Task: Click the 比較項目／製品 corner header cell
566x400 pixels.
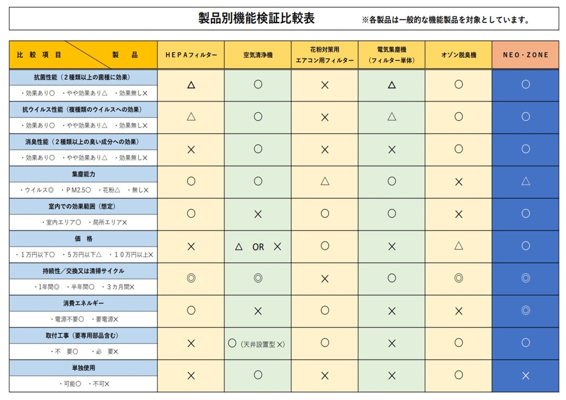Action: point(83,55)
